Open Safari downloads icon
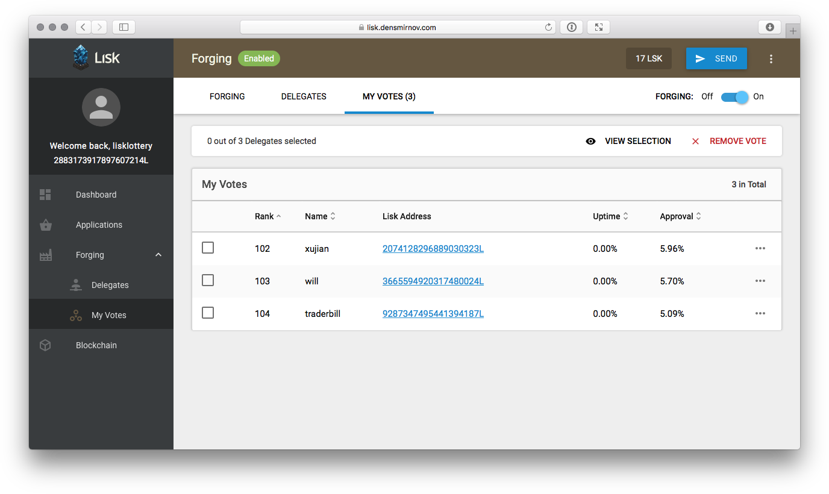 tap(770, 27)
